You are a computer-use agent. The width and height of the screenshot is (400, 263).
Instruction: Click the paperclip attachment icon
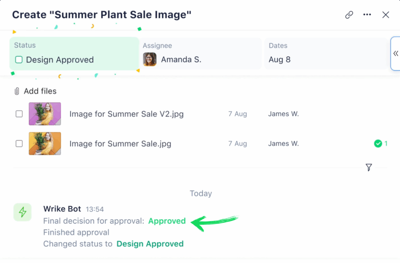17,91
